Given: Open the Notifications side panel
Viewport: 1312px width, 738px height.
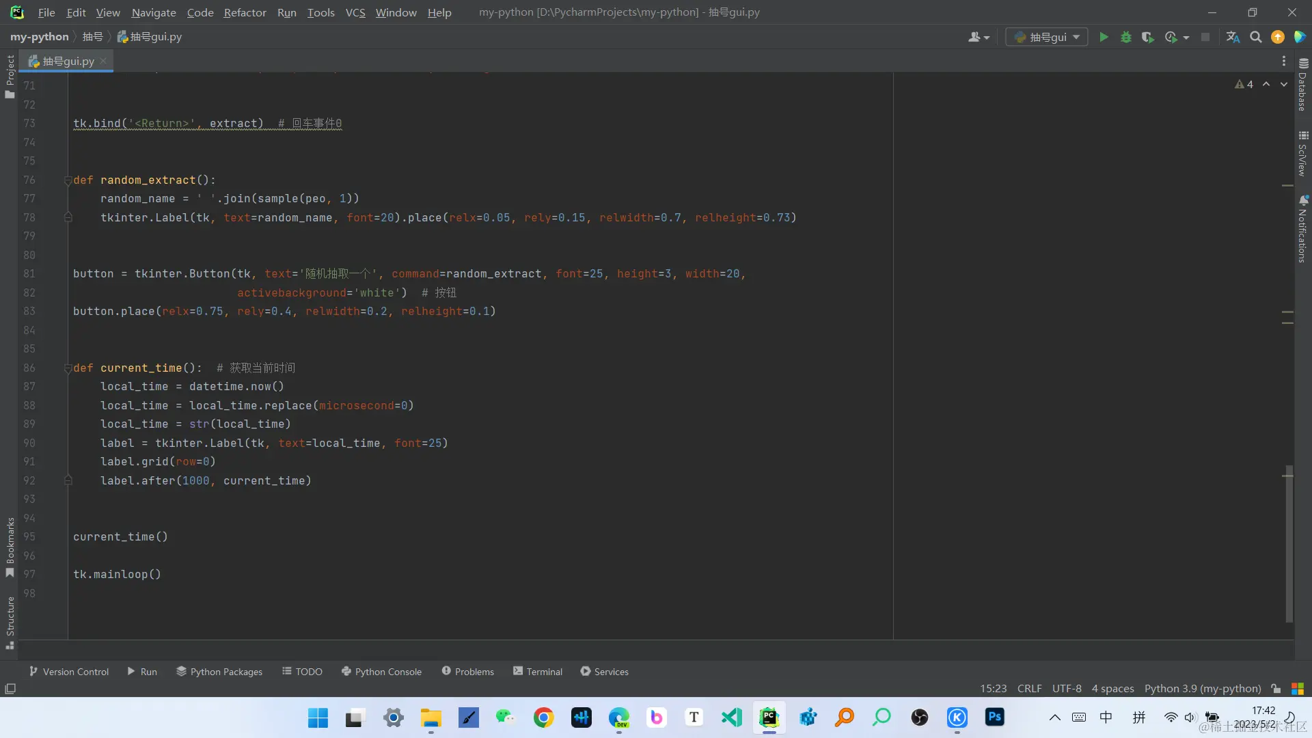Looking at the screenshot, I should (x=1302, y=229).
